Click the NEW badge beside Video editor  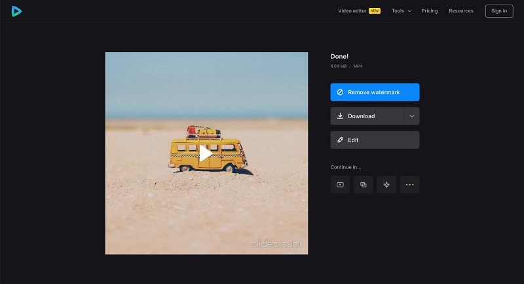click(375, 10)
